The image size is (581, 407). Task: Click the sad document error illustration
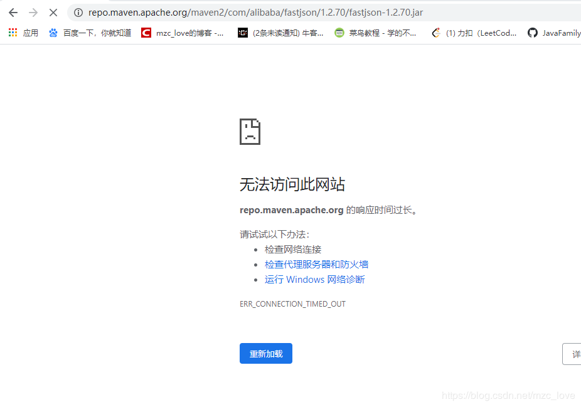point(250,132)
